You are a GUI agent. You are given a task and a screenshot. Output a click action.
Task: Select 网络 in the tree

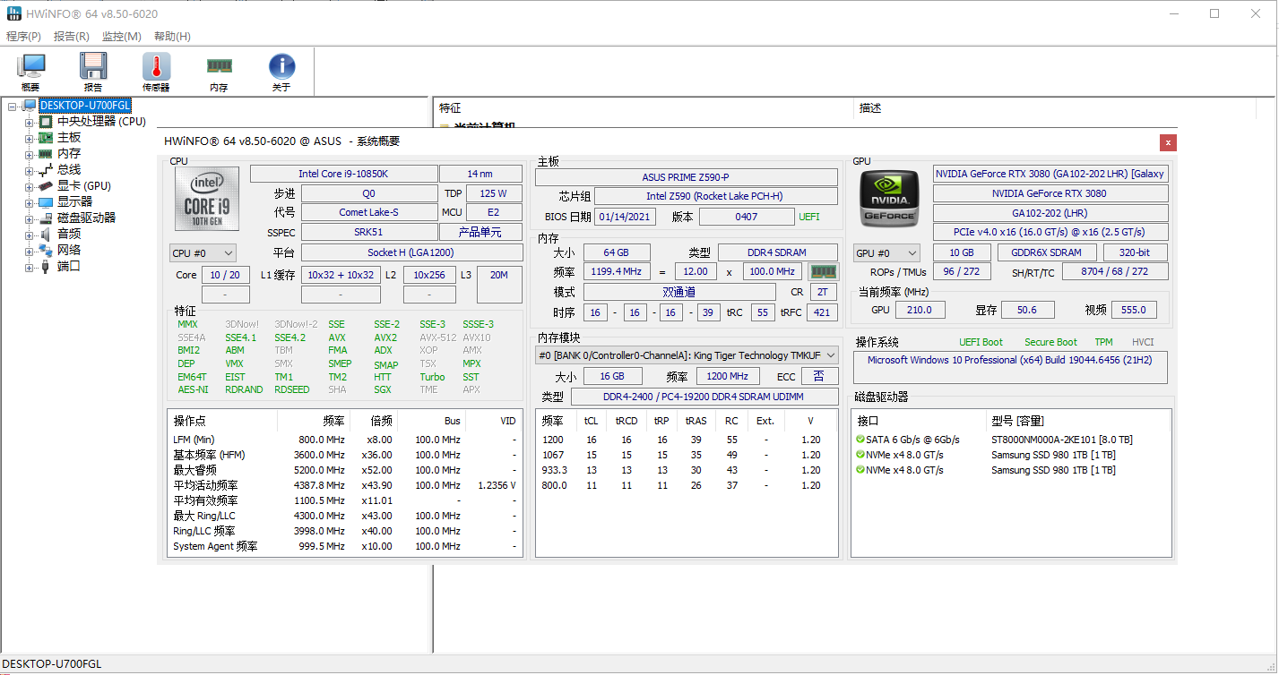pos(69,251)
